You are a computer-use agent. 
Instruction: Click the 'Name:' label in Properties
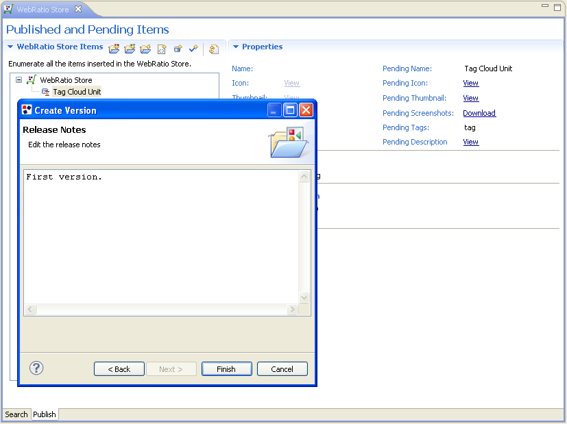click(242, 68)
